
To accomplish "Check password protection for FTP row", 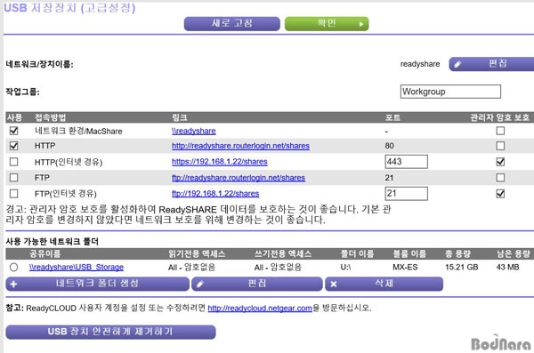I will [x=500, y=177].
